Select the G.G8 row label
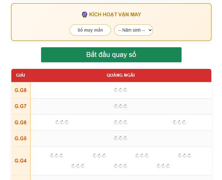This screenshot has height=180, width=222. point(20,90)
